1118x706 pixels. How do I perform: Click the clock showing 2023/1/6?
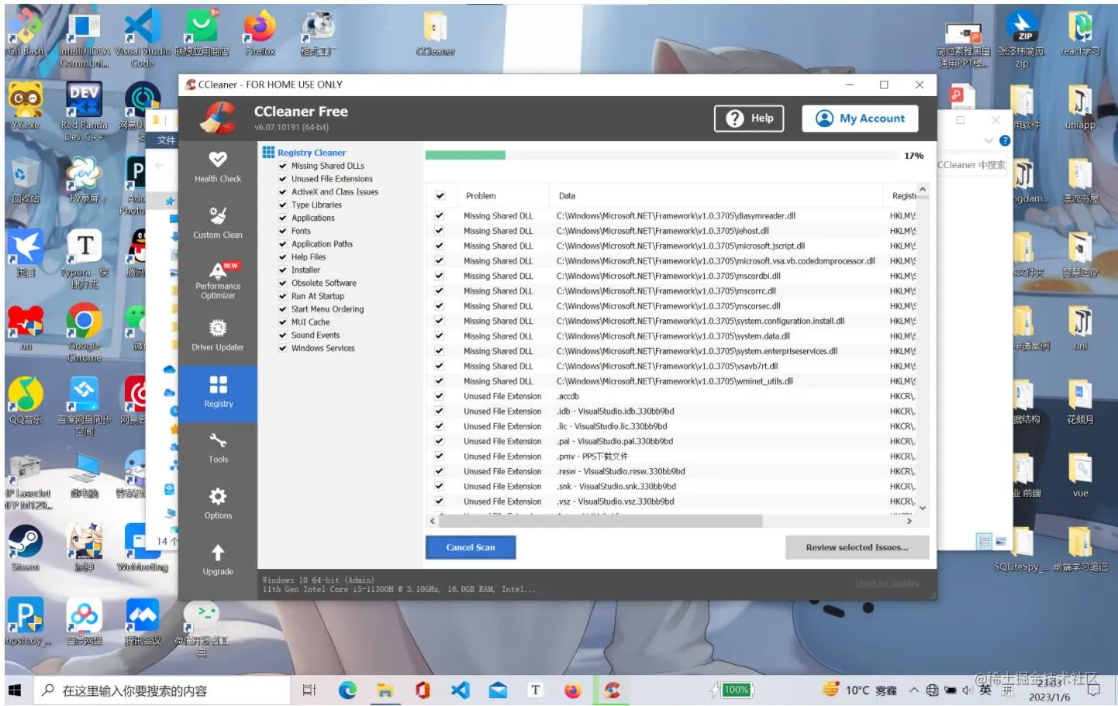pyautogui.click(x=1049, y=690)
